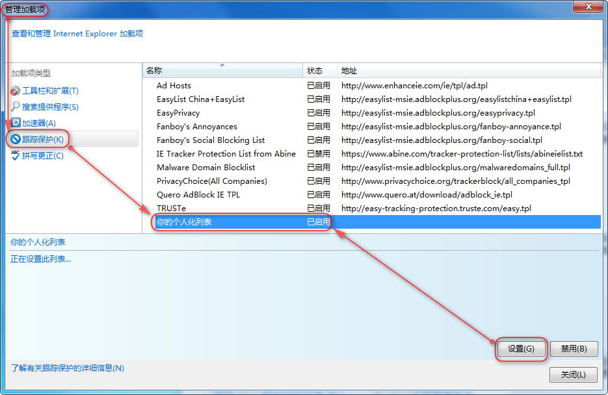The width and height of the screenshot is (608, 395).
Task: Open 了解有关跟踪保护的详细信息 link
Action: pos(68,368)
